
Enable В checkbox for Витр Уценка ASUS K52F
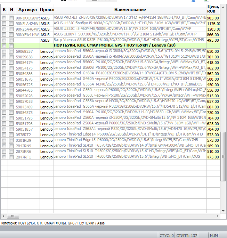(4, 40)
